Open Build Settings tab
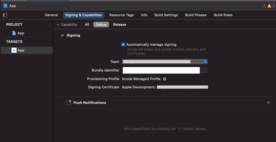The height and width of the screenshot is (142, 276). (x=166, y=15)
